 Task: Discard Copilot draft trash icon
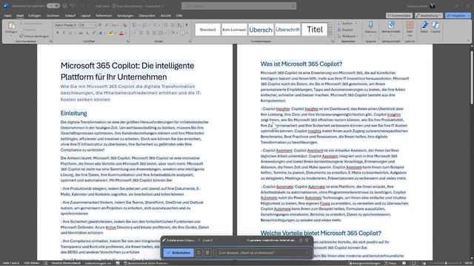tap(207, 253)
